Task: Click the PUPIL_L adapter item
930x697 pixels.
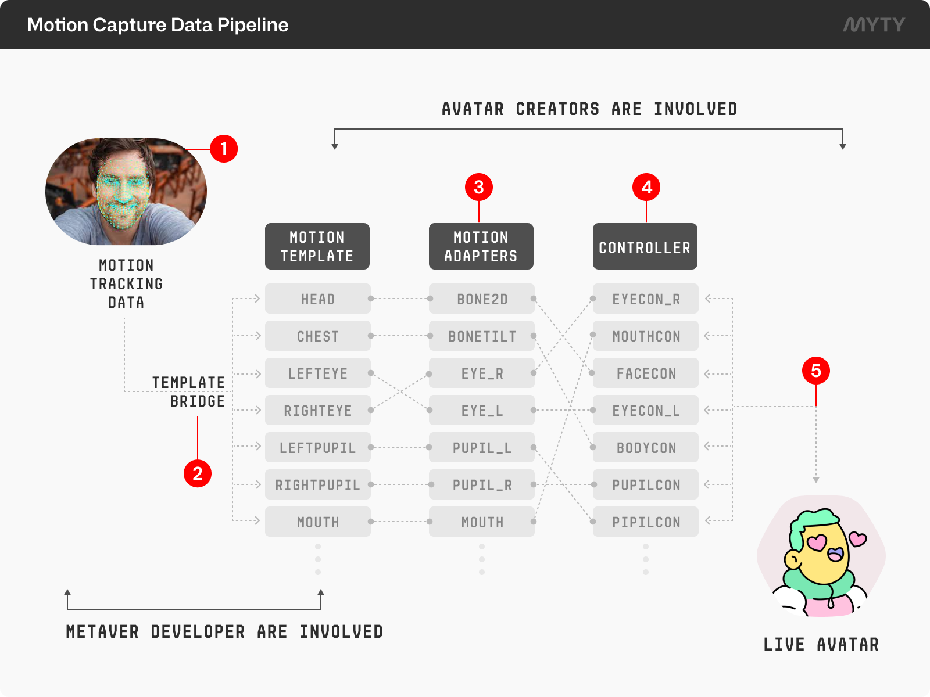Action: (482, 447)
